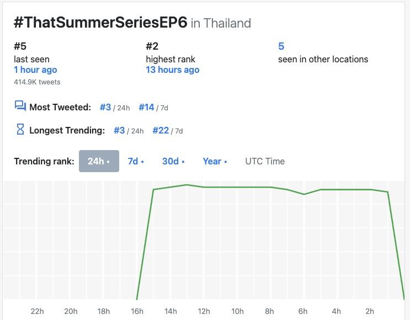410x320 pixels.
Task: Select the 24h trending rank tab
Action: [x=99, y=161]
